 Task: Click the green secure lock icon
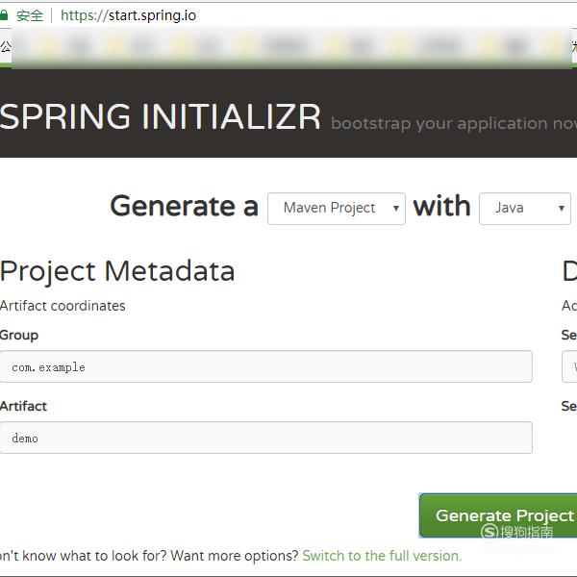(x=4, y=15)
